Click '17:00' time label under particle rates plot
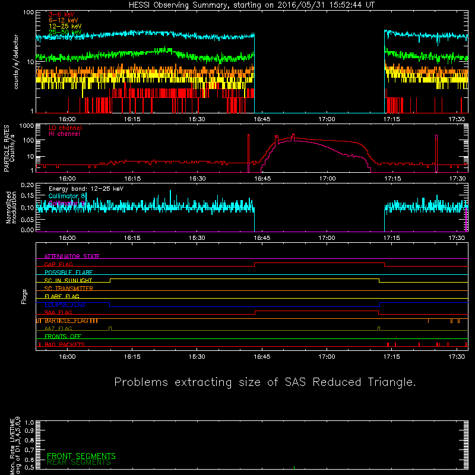Viewport: 475px width, 475px height. (327, 179)
